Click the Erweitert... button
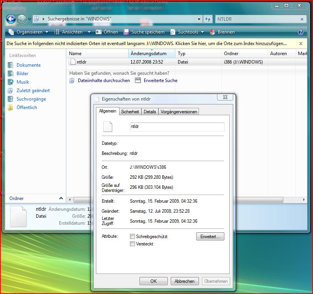The width and height of the screenshot is (313, 294). click(x=210, y=237)
